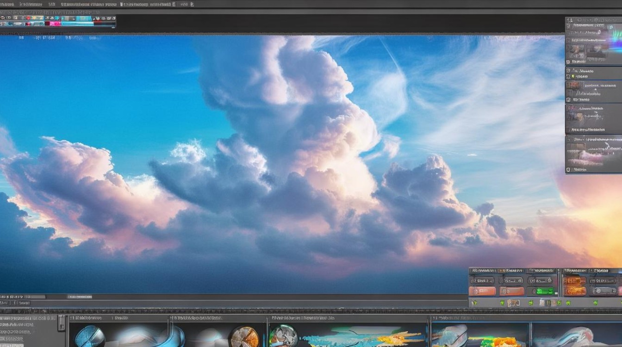622x347 pixels.
Task: Open the blue globe clip thumbnail in the timeline
Action: coord(90,336)
